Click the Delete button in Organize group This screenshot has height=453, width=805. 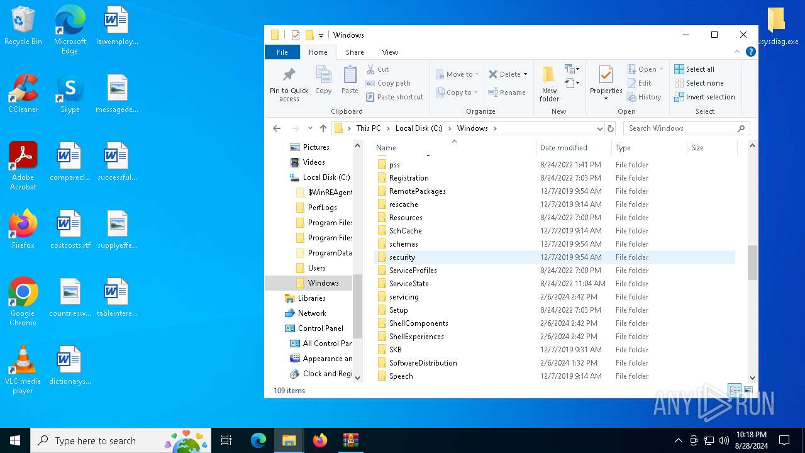pos(508,74)
